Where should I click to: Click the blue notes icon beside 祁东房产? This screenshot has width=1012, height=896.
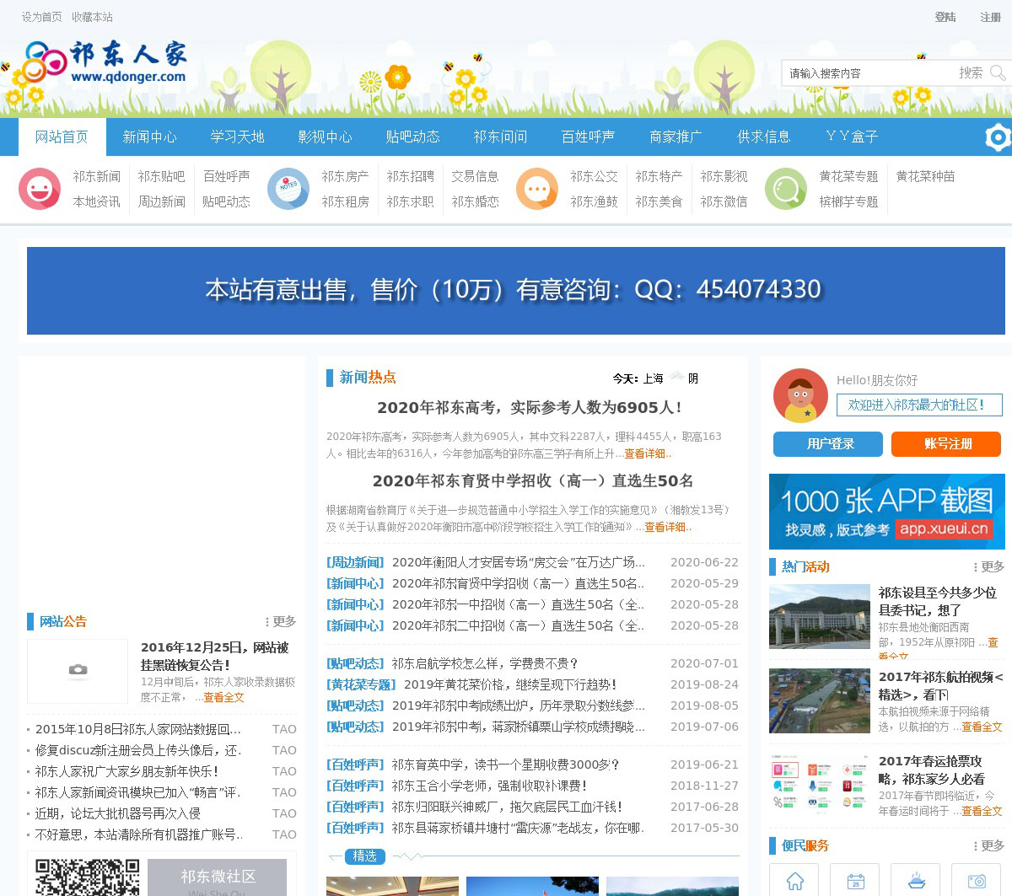pyautogui.click(x=288, y=189)
